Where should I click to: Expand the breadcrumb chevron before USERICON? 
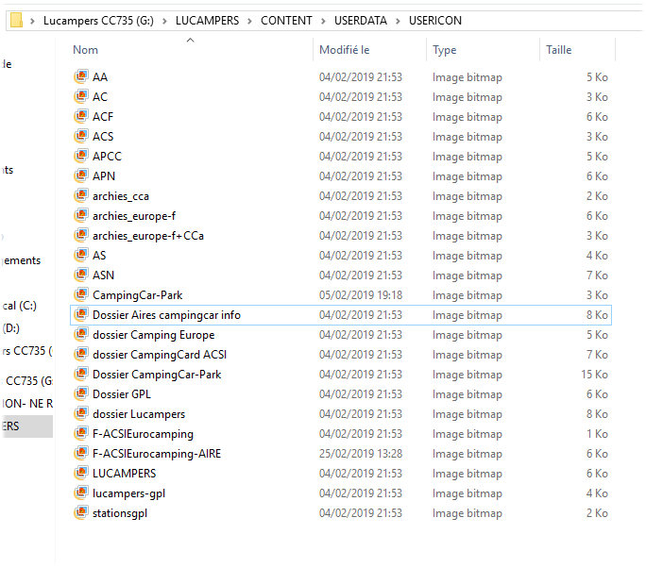point(399,21)
